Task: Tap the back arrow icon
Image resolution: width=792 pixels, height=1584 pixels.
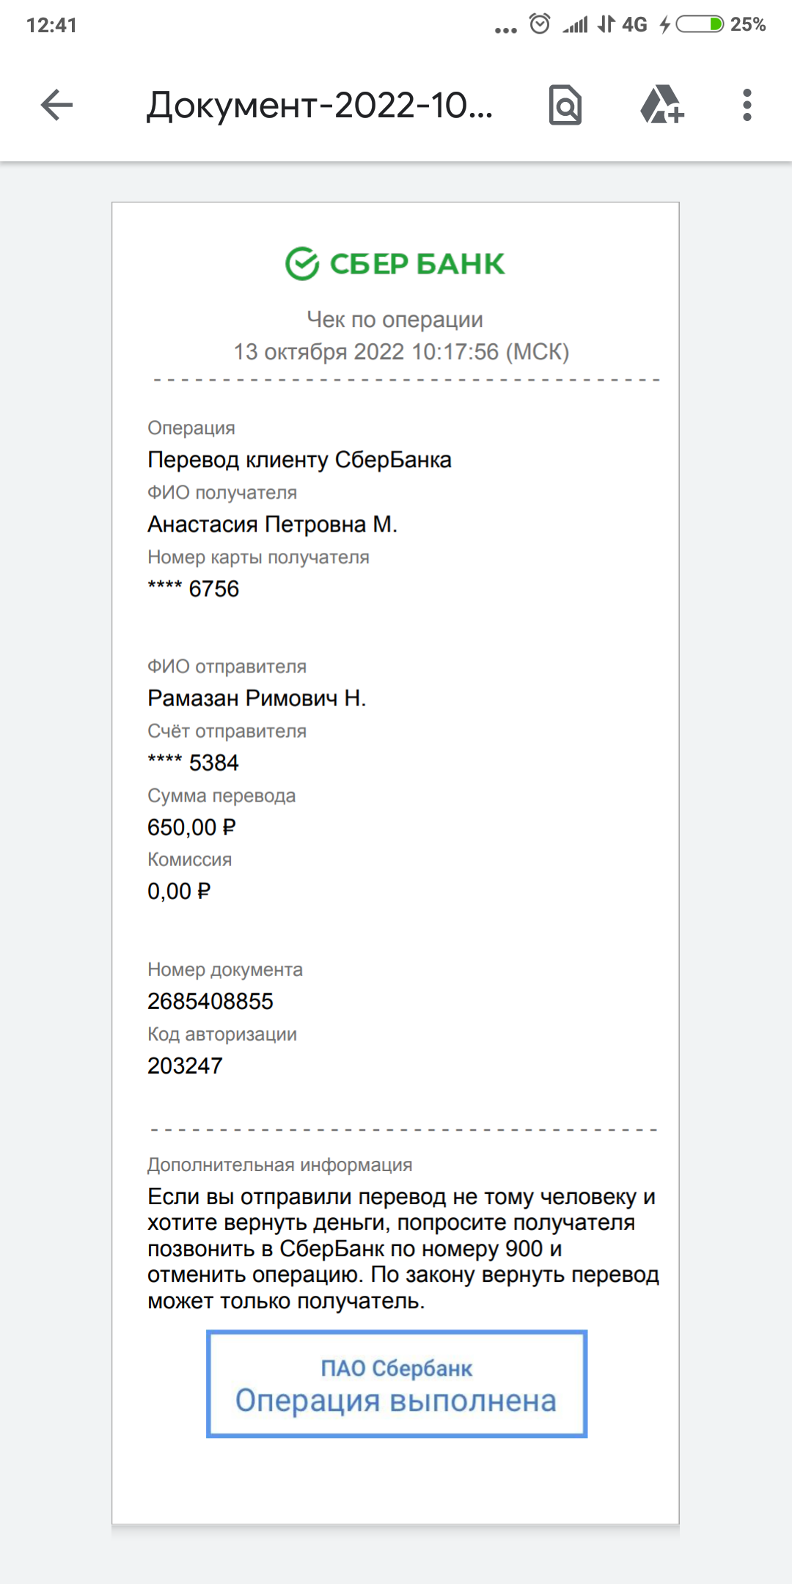Action: pos(56,105)
